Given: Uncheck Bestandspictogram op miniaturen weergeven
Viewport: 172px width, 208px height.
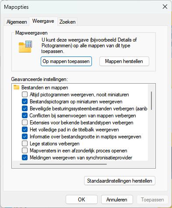Looking at the screenshot, I should (25, 102).
